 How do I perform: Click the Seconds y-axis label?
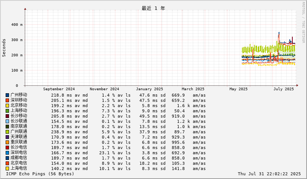click(x=4, y=48)
